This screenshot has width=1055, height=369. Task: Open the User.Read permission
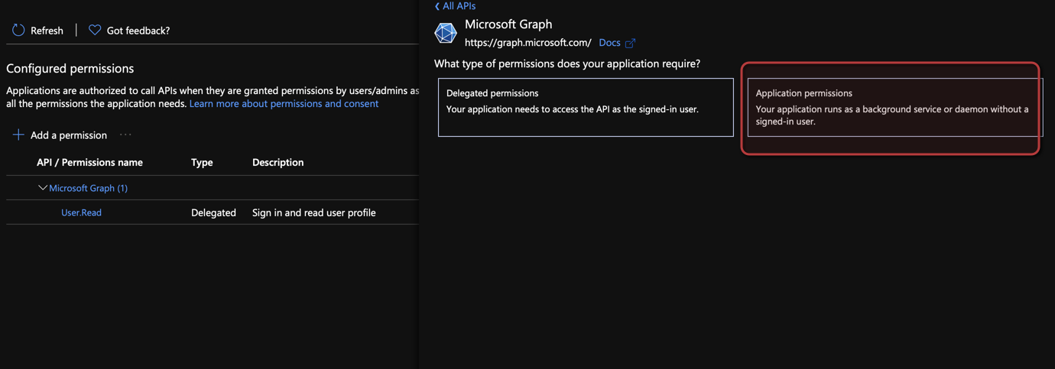click(x=81, y=212)
